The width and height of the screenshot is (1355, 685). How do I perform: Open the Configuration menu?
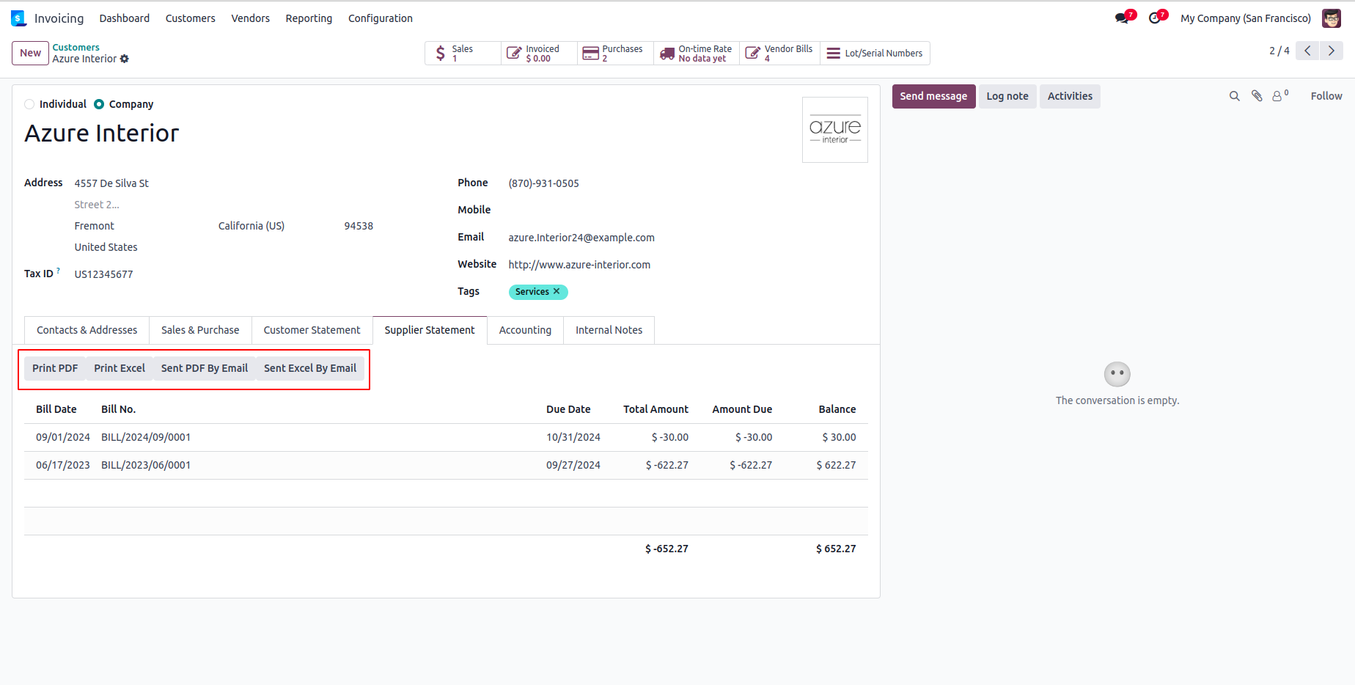(x=381, y=18)
